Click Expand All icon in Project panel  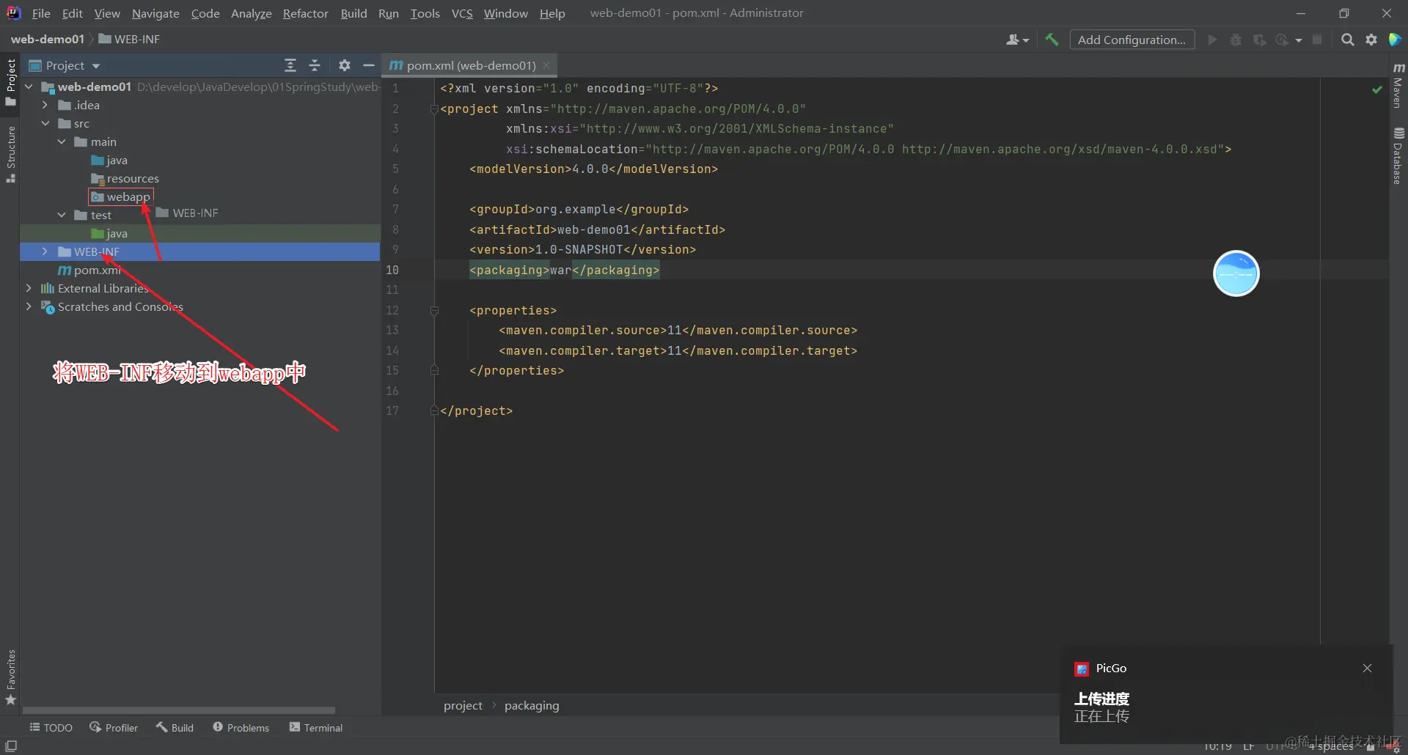[x=290, y=65]
